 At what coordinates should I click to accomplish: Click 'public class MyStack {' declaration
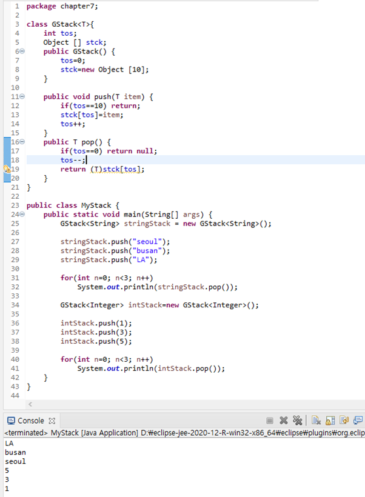[x=73, y=205]
